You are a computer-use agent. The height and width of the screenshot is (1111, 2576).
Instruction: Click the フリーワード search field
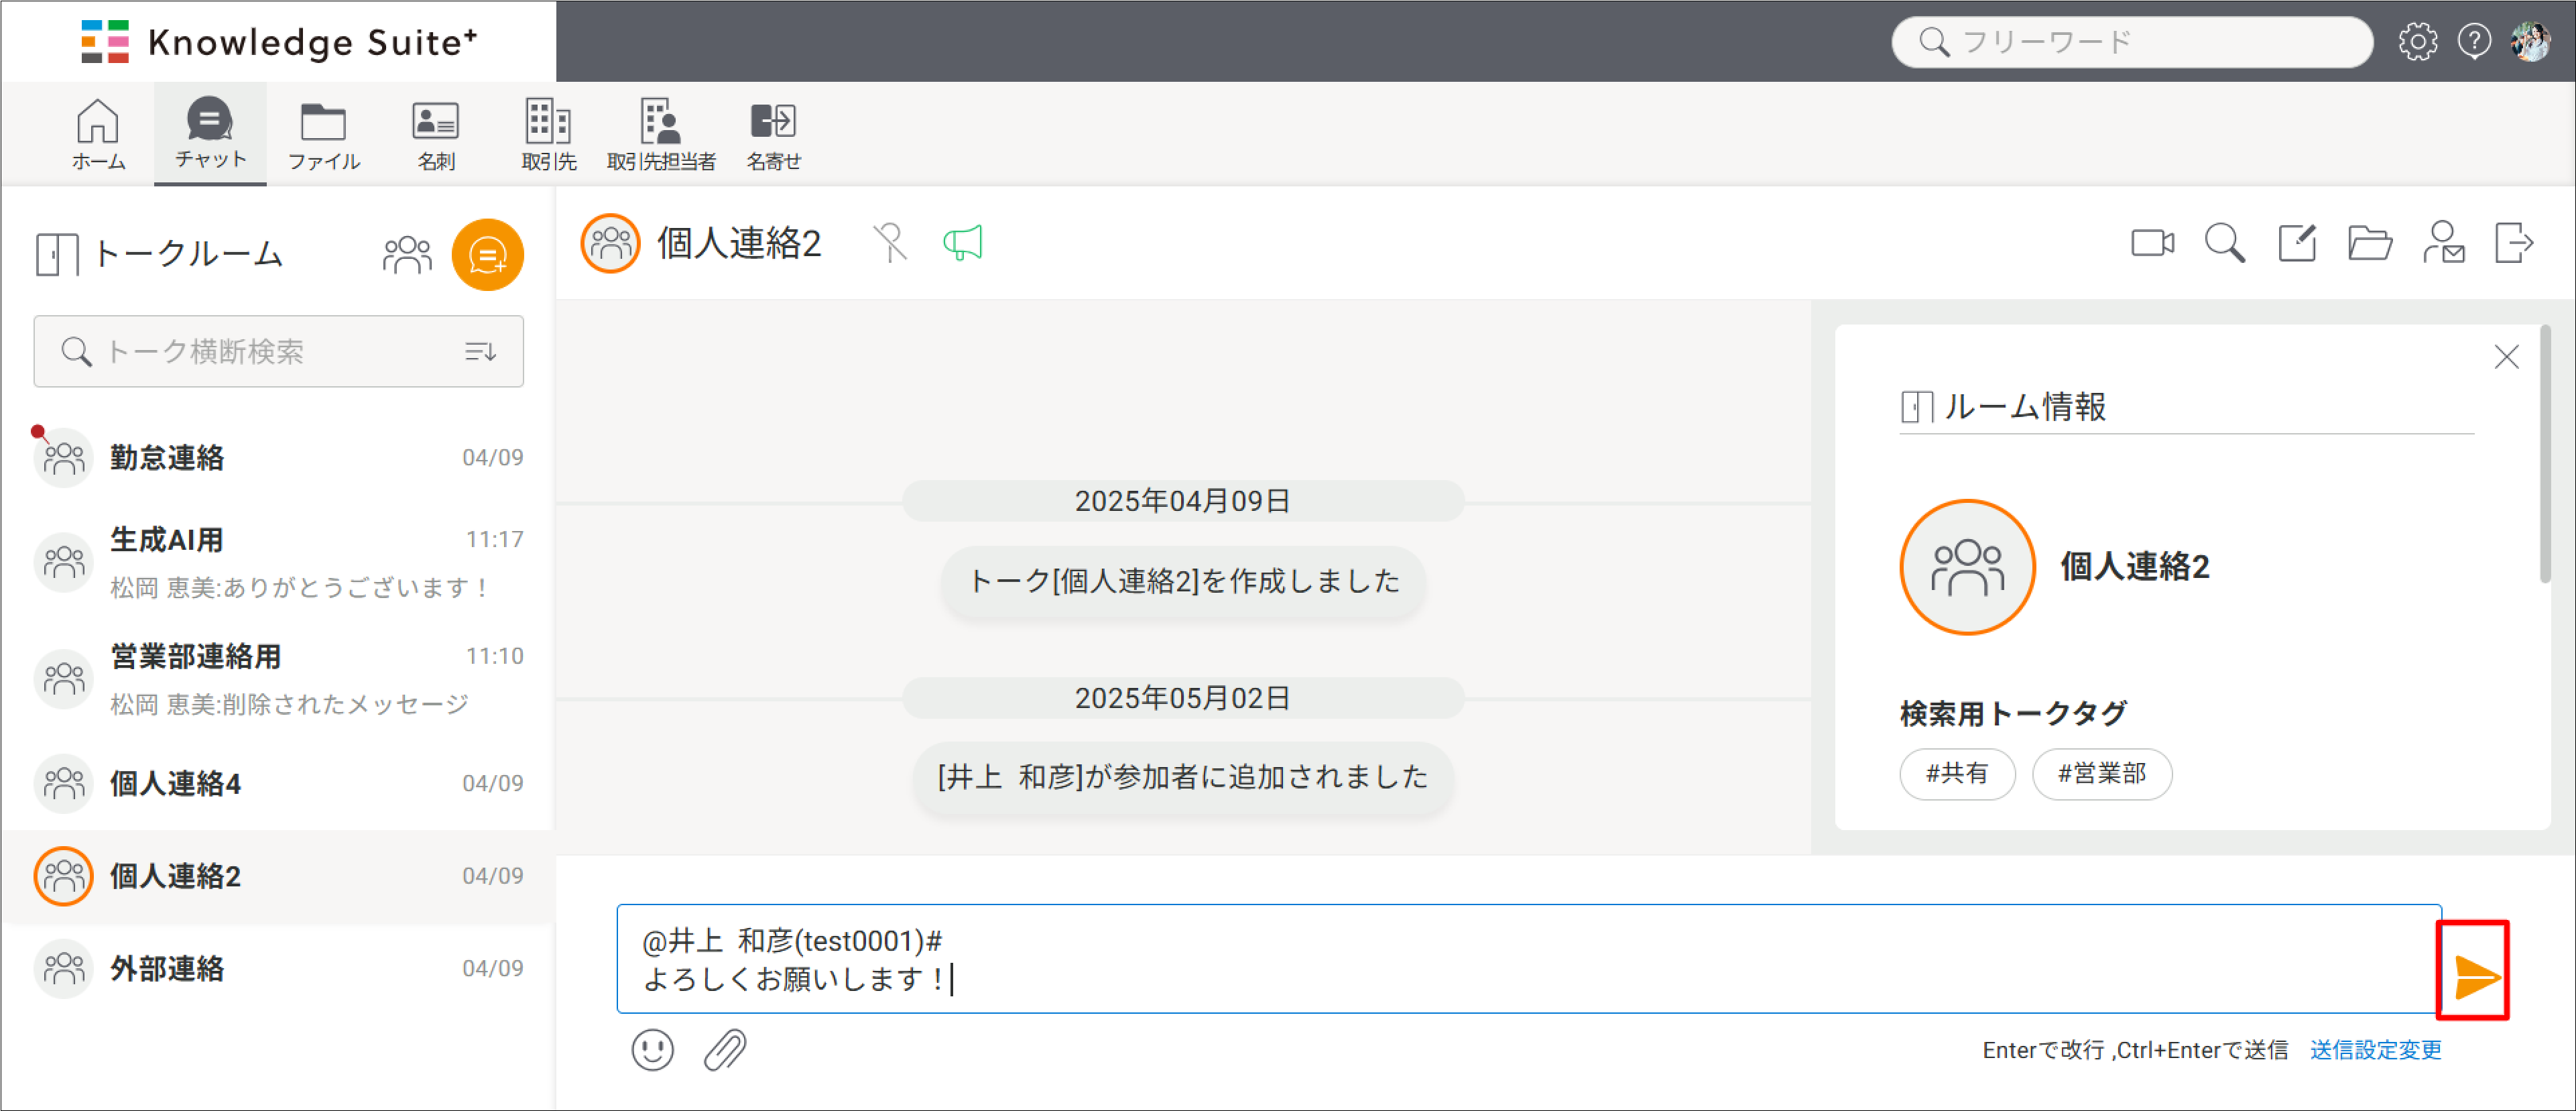pyautogui.click(x=2131, y=42)
